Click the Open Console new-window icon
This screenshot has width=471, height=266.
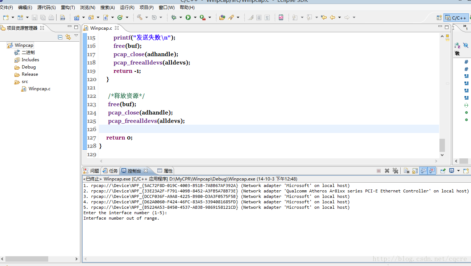pos(466,171)
